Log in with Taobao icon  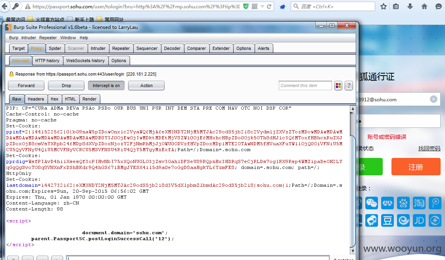(x=419, y=203)
